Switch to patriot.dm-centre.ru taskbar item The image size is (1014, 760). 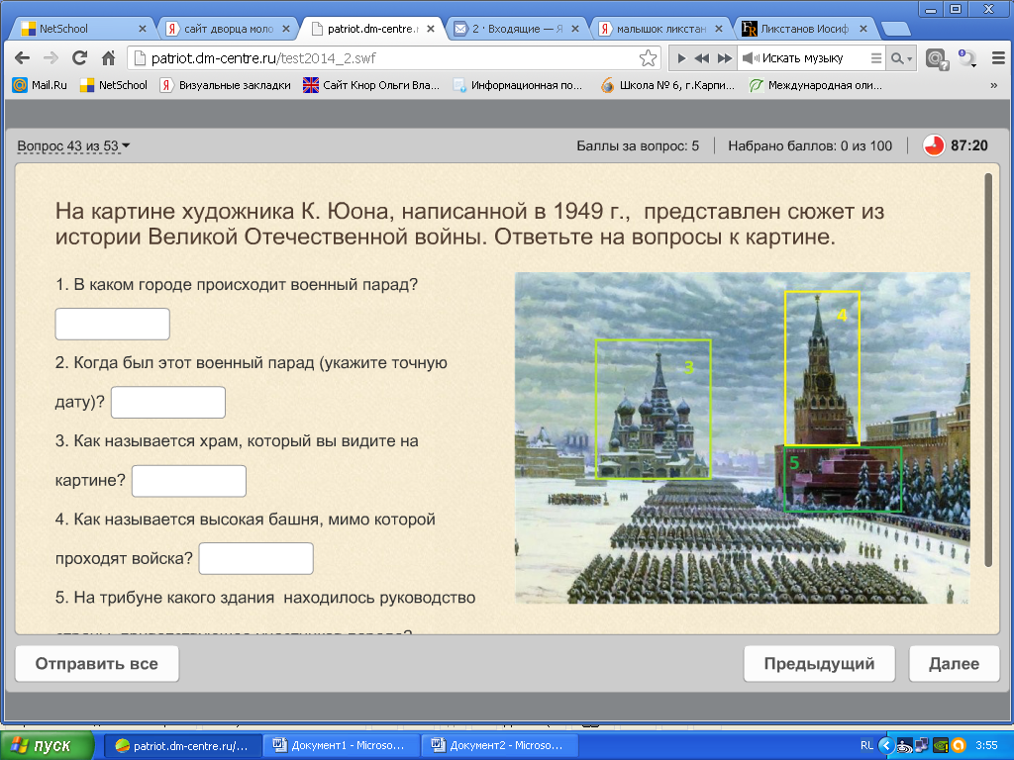coord(183,746)
